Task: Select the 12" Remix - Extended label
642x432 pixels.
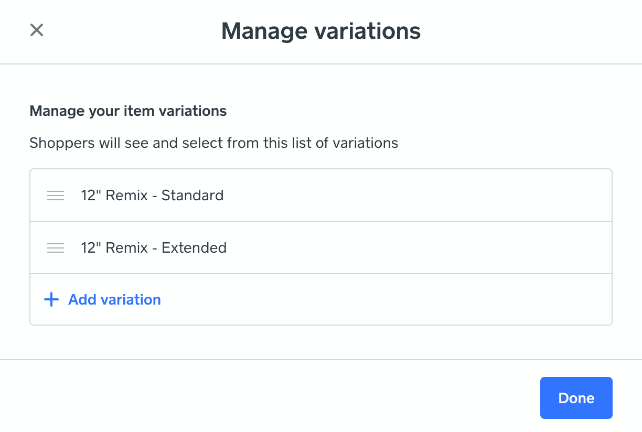Action: click(x=154, y=248)
